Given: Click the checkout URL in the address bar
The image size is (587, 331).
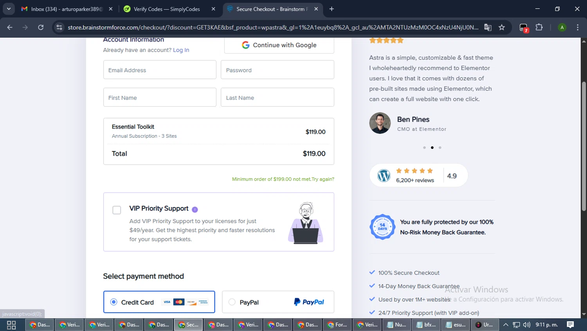Looking at the screenshot, I should (273, 27).
